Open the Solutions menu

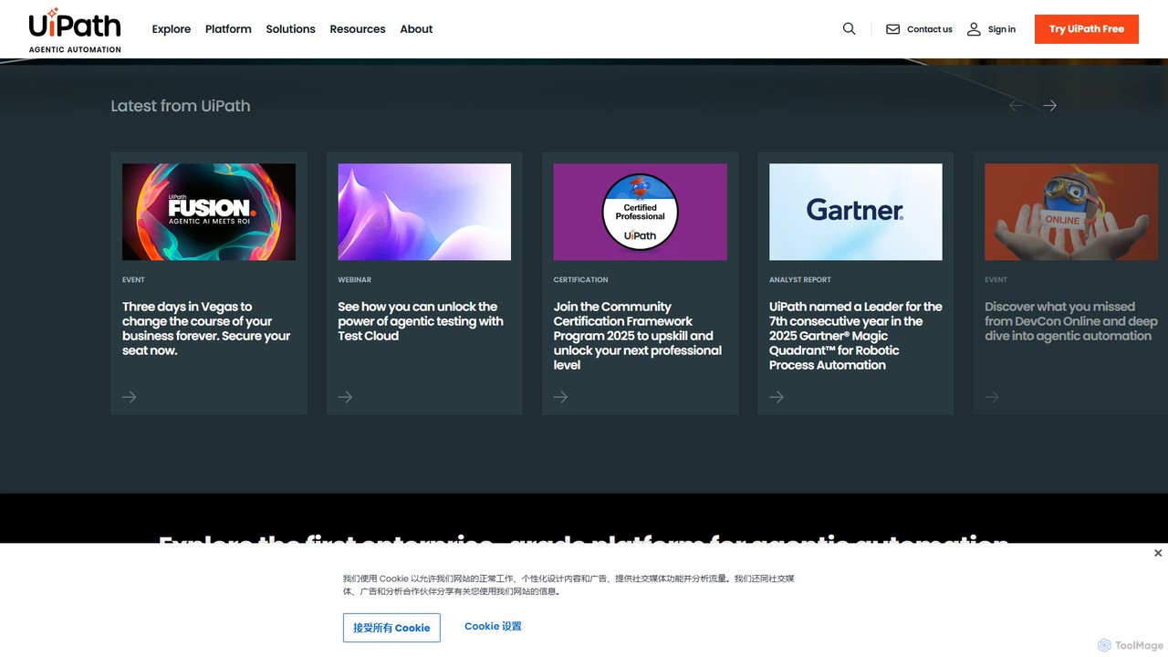(x=291, y=29)
